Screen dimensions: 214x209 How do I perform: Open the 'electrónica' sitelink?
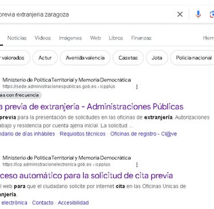tap(14, 203)
